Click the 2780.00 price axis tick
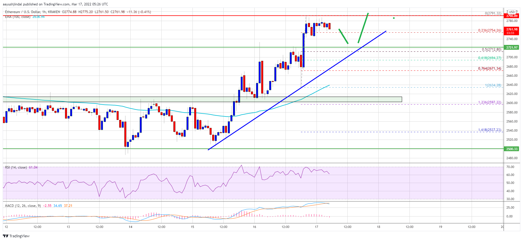 click(x=512, y=21)
